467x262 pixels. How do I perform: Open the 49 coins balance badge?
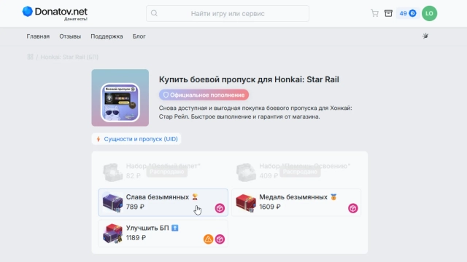point(408,13)
